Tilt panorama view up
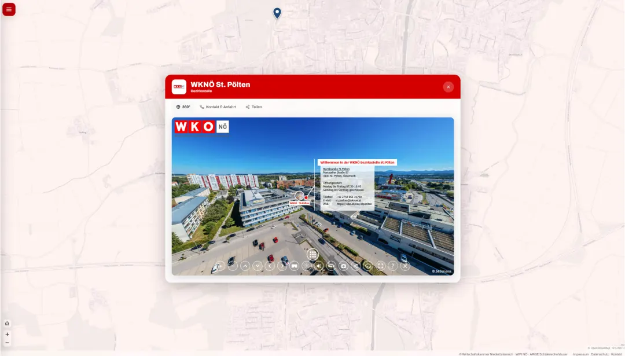 point(245,266)
